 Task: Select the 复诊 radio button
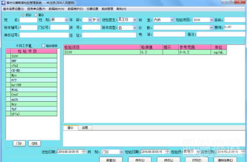36,15
